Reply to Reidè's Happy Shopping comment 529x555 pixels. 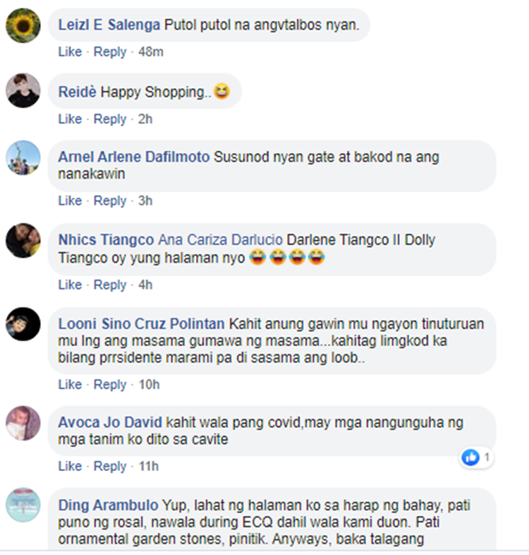109,119
